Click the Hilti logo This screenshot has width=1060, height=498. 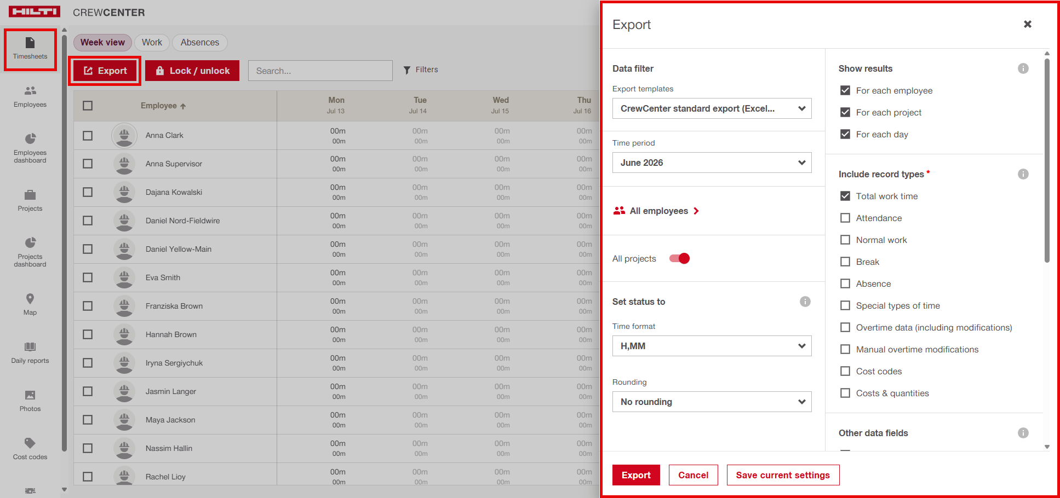pos(34,11)
